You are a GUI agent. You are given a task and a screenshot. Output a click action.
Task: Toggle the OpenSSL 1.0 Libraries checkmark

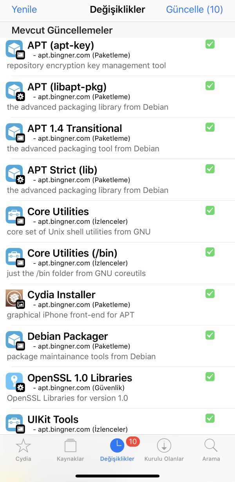click(210, 377)
